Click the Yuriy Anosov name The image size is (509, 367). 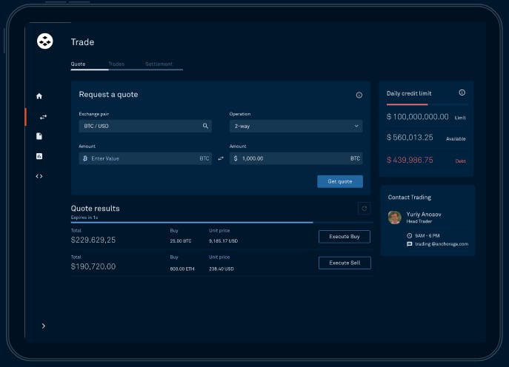424,215
